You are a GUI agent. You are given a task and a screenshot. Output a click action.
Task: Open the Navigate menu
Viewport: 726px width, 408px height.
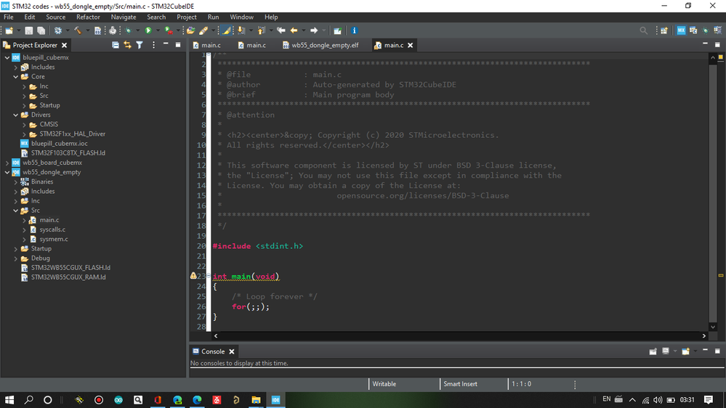click(124, 17)
